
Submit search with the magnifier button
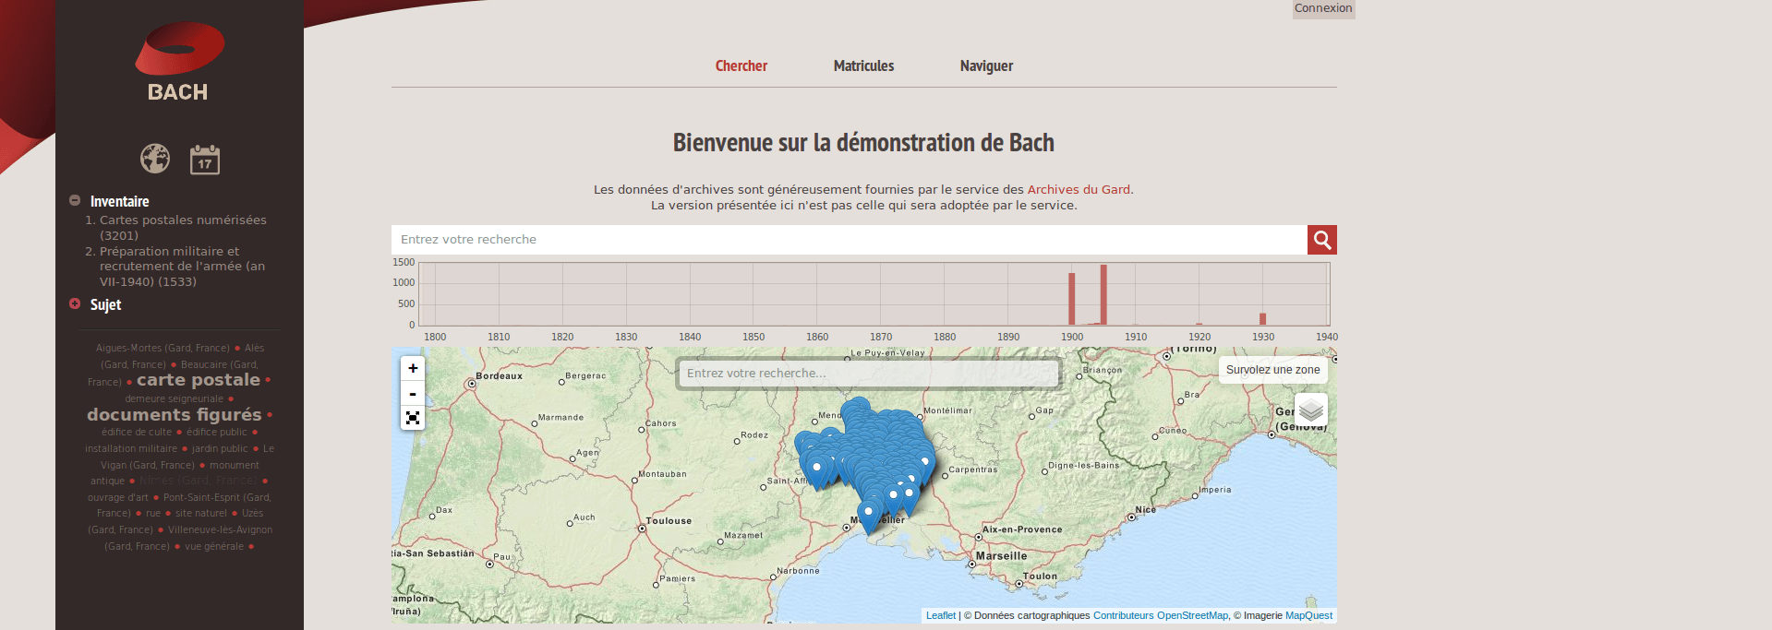(x=1322, y=240)
